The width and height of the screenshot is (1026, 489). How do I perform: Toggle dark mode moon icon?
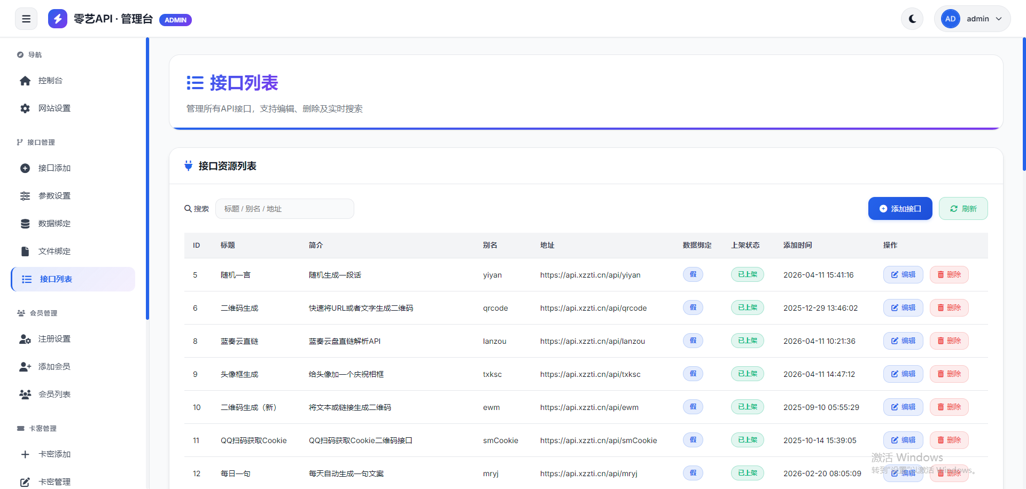pos(912,19)
